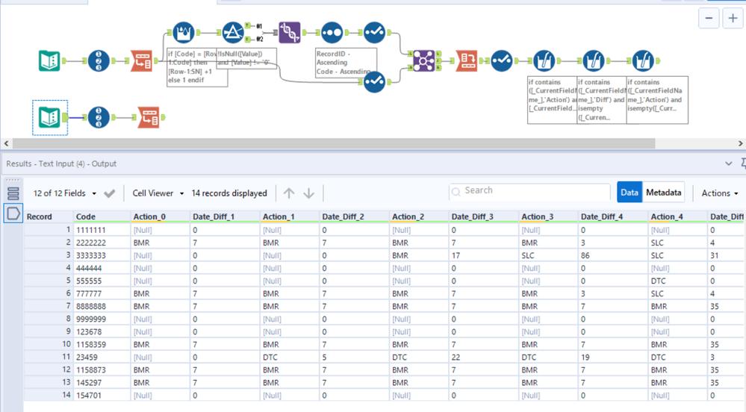Zoom in canvas with plus button
Screen dimensions: 746x412
(x=733, y=19)
